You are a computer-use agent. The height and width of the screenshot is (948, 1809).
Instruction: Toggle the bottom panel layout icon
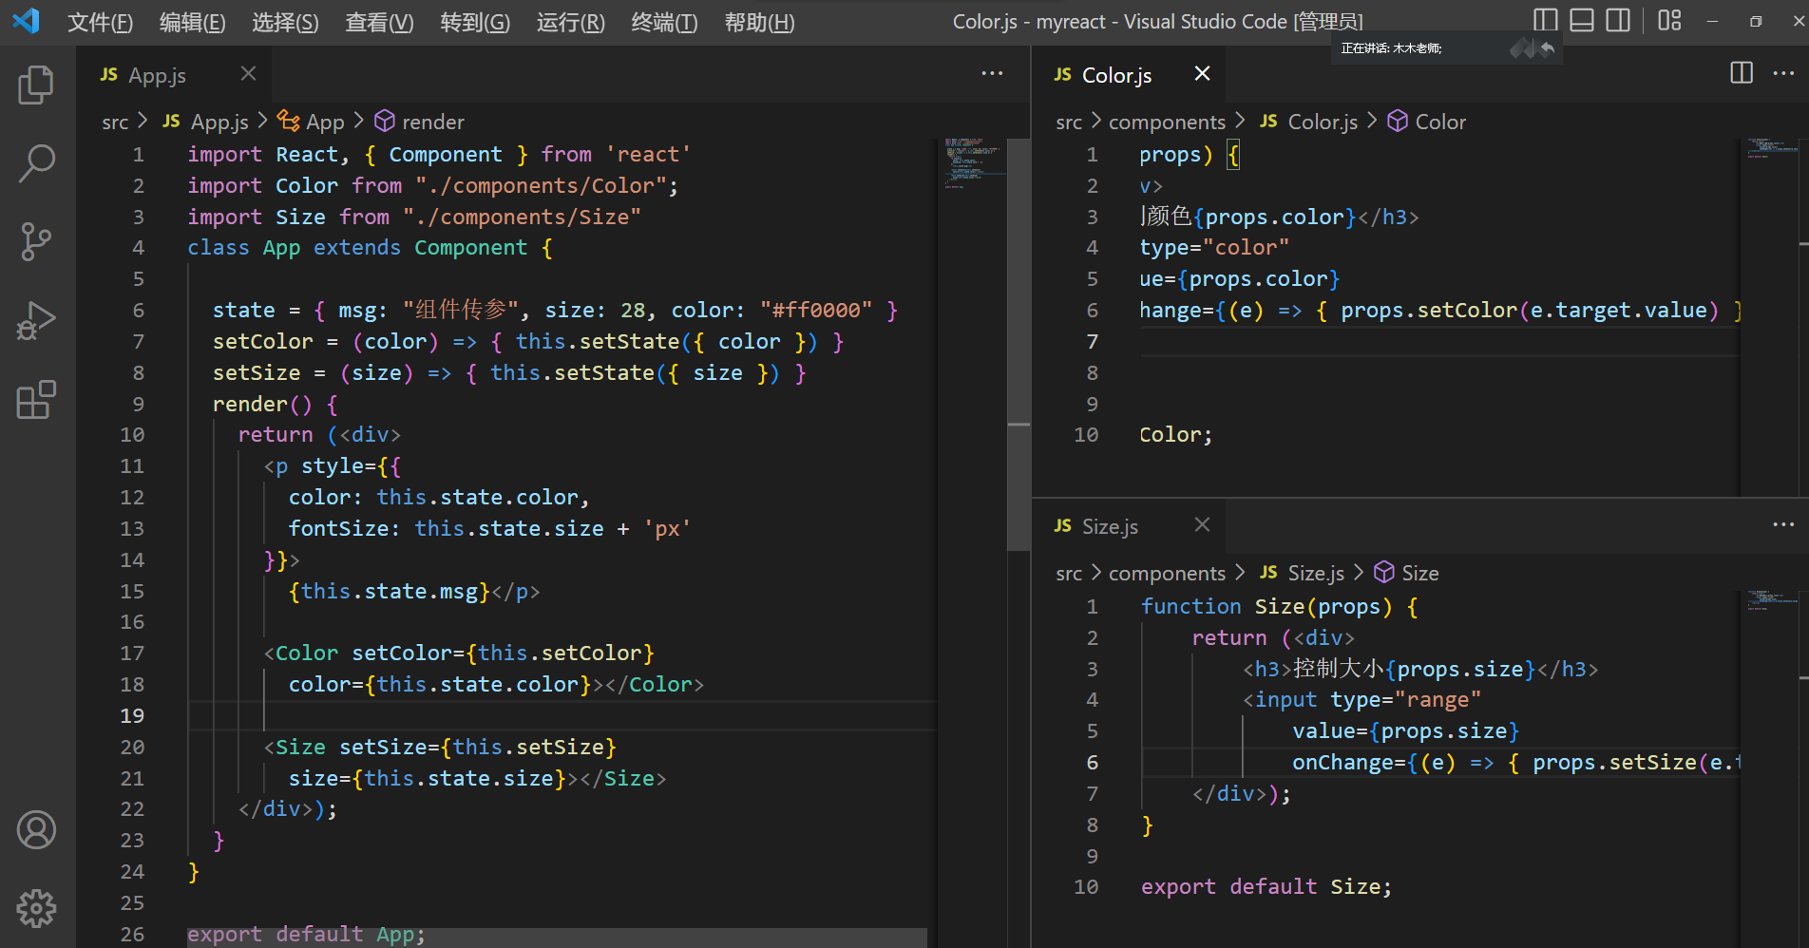pyautogui.click(x=1582, y=20)
